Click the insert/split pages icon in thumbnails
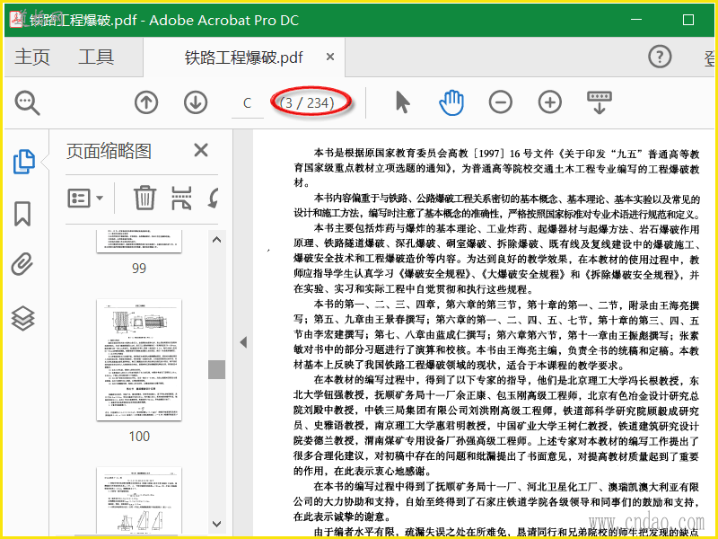 point(182,198)
